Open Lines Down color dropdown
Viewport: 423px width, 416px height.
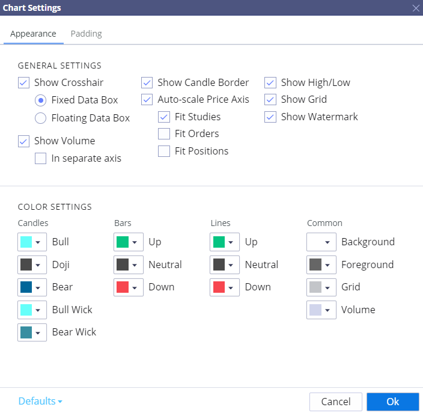[x=225, y=287]
